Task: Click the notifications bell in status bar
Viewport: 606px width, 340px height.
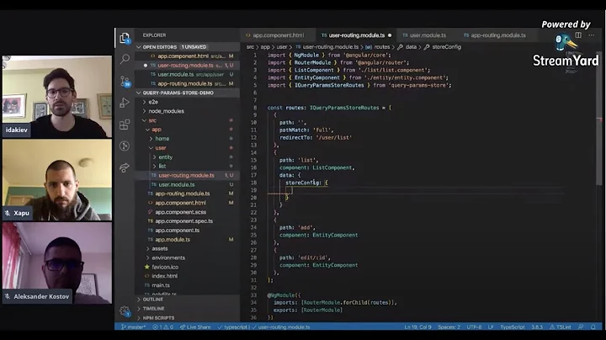Action: click(593, 327)
